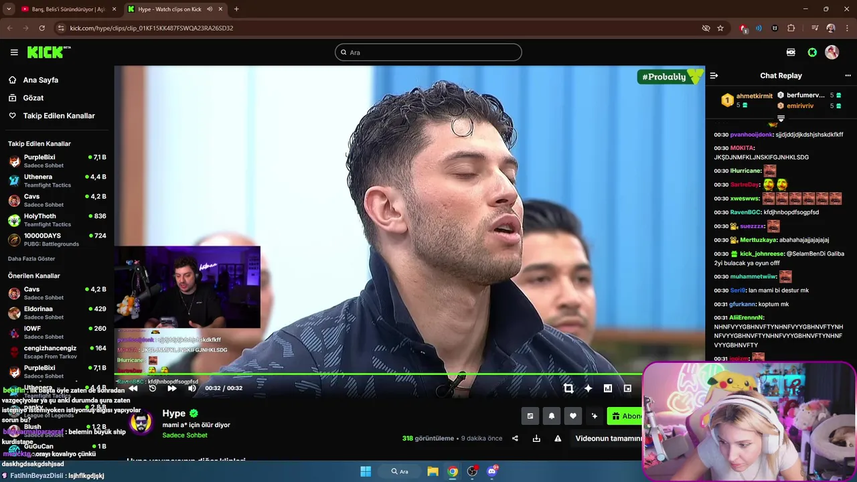Click the sparkles button beside heart
The width and height of the screenshot is (857, 482).
coord(595,416)
